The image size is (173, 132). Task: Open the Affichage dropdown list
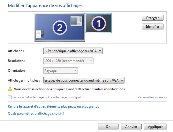pos(73,51)
